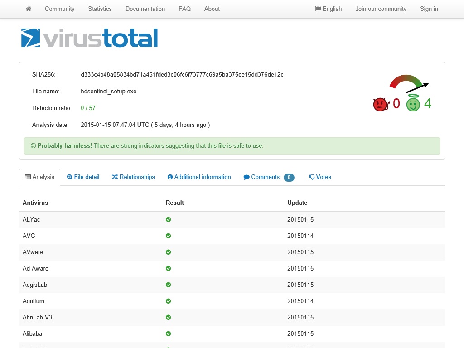Visit the FAQ page

[185, 9]
